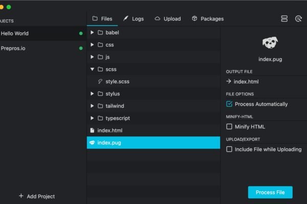Screen dimensions: 307x204
Task: Click the plus icon beside Add Project
Action: [21, 196]
